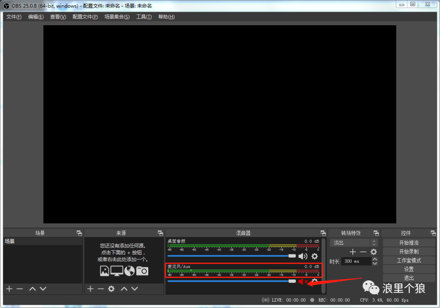This screenshot has height=308, width=440.
Task: Click the 300 ms duration field
Action: [x=356, y=261]
